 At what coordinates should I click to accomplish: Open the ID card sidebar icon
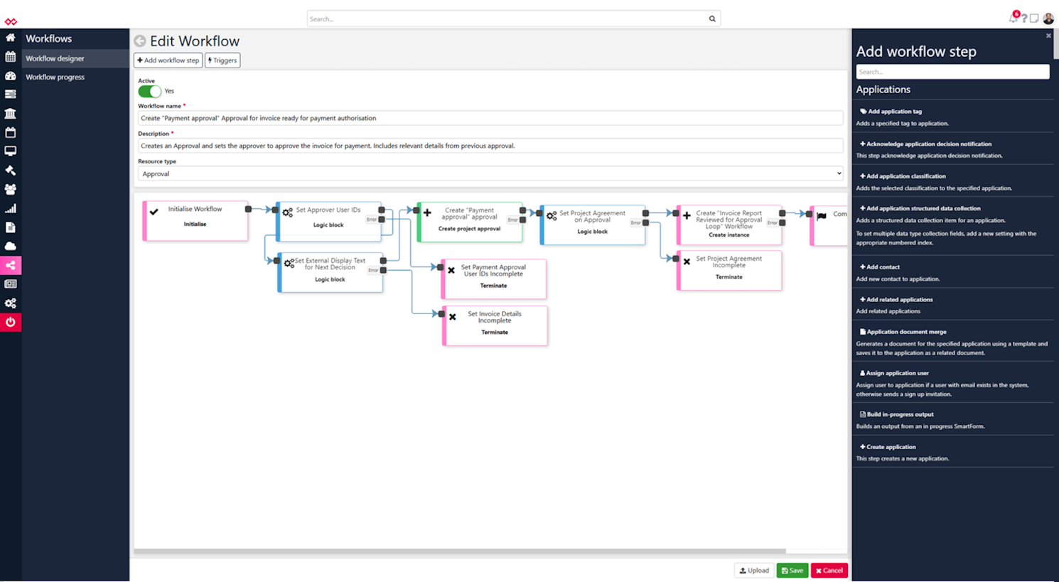[x=10, y=284]
